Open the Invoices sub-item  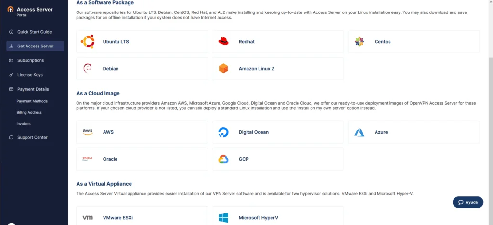point(24,124)
